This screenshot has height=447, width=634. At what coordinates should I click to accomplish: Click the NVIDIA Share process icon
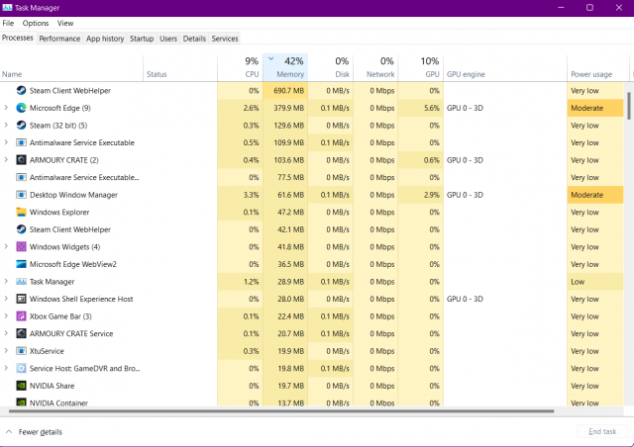click(x=22, y=386)
